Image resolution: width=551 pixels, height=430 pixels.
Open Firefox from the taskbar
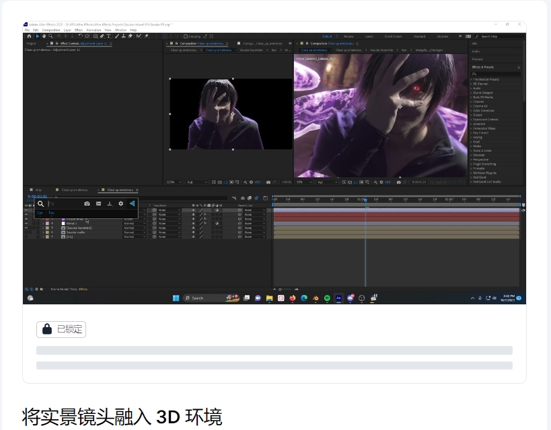point(293,298)
